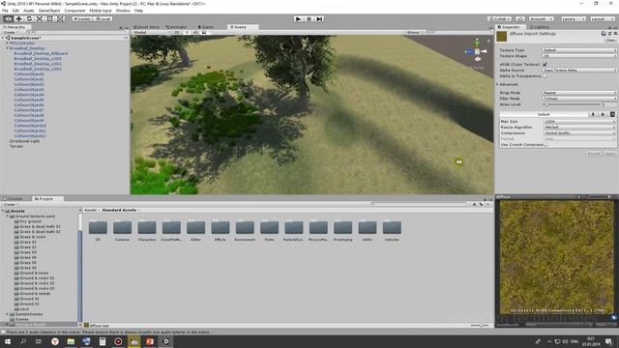Screen dimensions: 619x348
Task: Toggle scene lighting in Scene view
Action: click(x=187, y=32)
